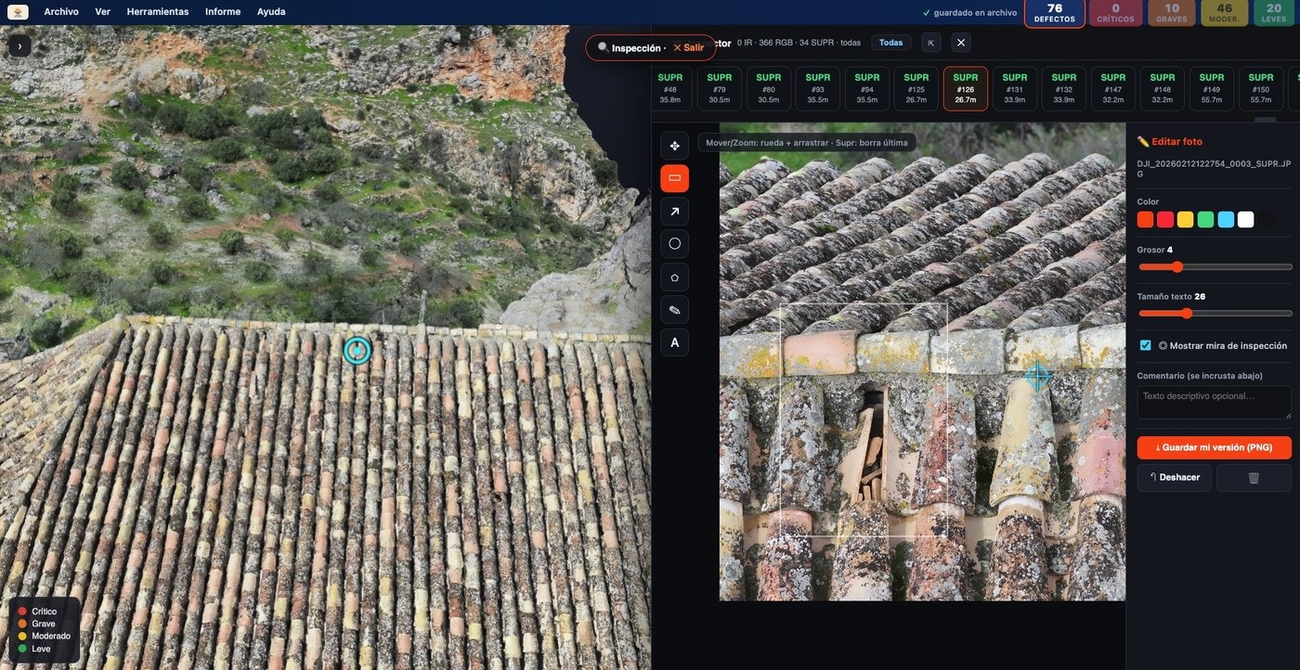Pick the white color swatch
This screenshot has height=670, width=1300.
click(1245, 220)
